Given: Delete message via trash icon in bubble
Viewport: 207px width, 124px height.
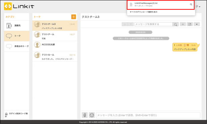Looking at the screenshot, I should coord(185,45).
